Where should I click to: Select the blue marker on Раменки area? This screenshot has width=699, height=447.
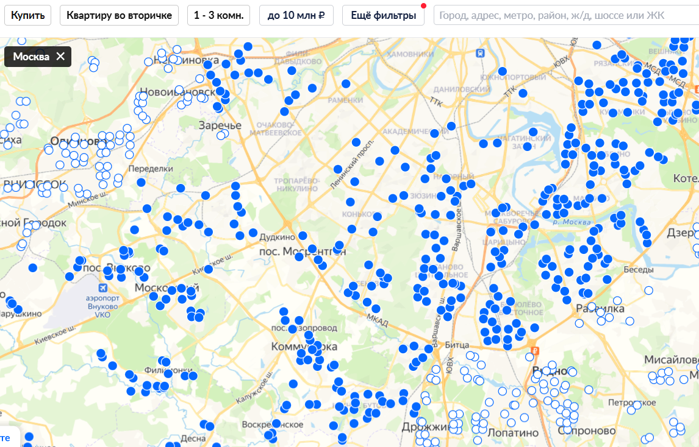pos(345,83)
